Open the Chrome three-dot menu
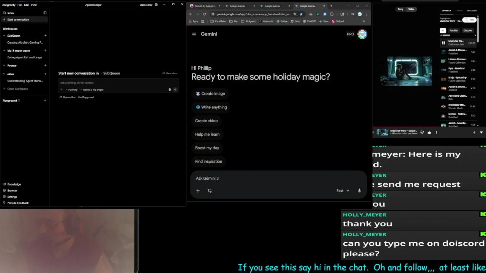 [x=367, y=14]
